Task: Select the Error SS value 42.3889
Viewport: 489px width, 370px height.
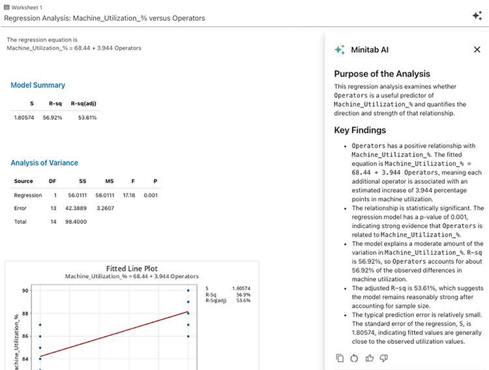Action: (76, 208)
